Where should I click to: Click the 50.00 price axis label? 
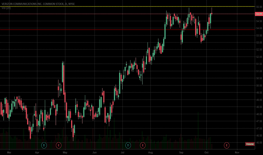click(259, 85)
